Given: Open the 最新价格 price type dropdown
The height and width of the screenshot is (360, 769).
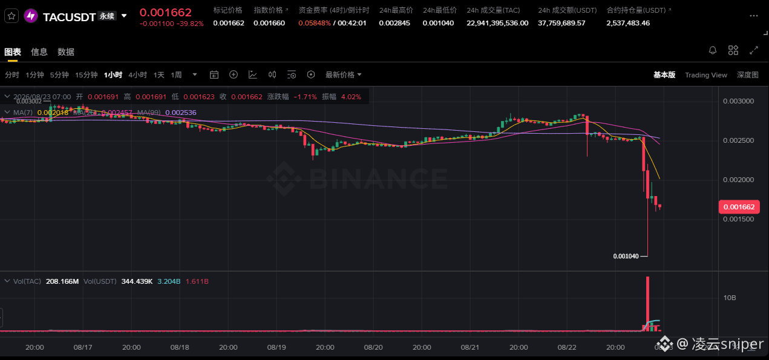Looking at the screenshot, I should click(x=344, y=75).
